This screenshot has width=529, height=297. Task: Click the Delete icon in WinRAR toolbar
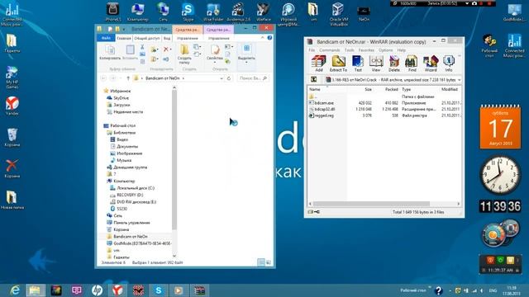[393, 64]
